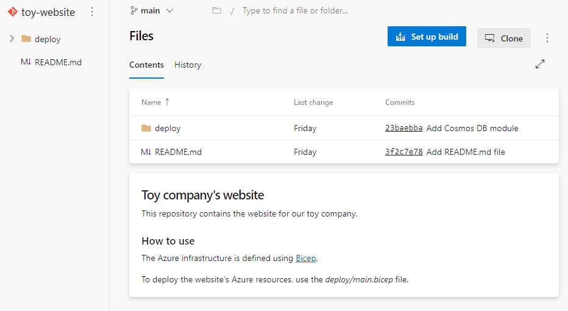Click the Last change column header
This screenshot has height=311, width=568.
[313, 102]
